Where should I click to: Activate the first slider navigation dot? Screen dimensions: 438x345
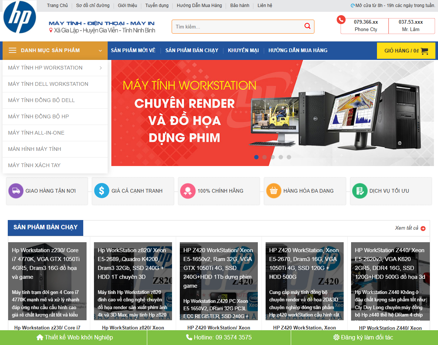(x=256, y=157)
